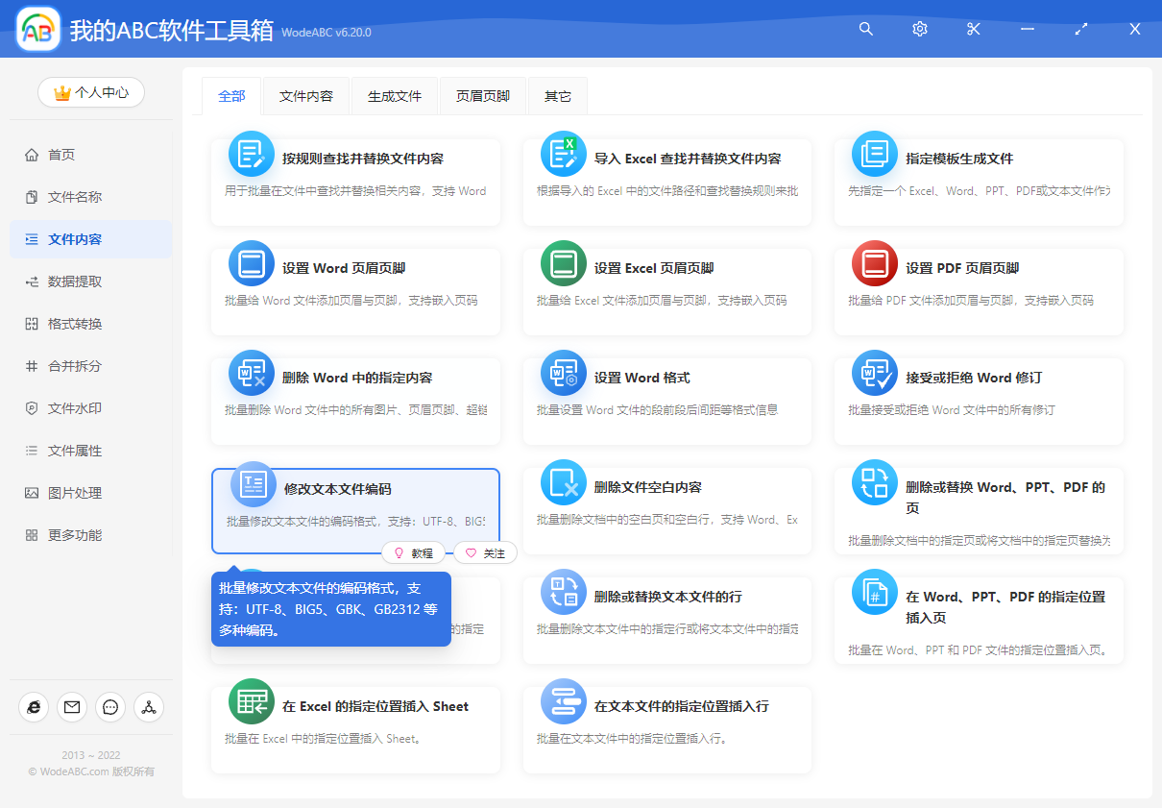Screen dimensions: 1162x808
Task: Switch to the 文件内容 tab
Action: point(306,96)
